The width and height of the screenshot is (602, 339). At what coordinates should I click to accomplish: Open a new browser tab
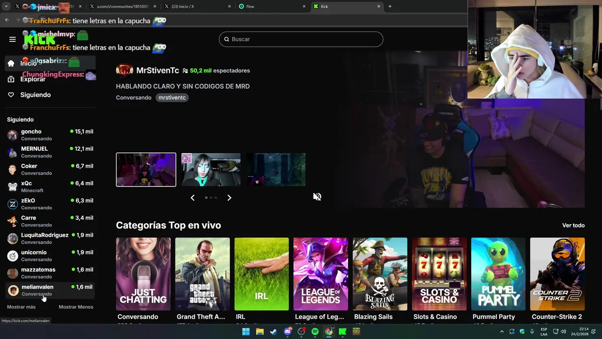point(390,7)
